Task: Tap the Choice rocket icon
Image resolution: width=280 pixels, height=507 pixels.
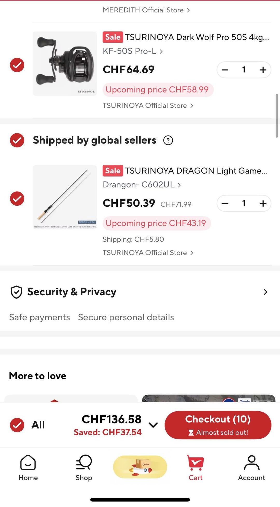Action: coord(140,467)
